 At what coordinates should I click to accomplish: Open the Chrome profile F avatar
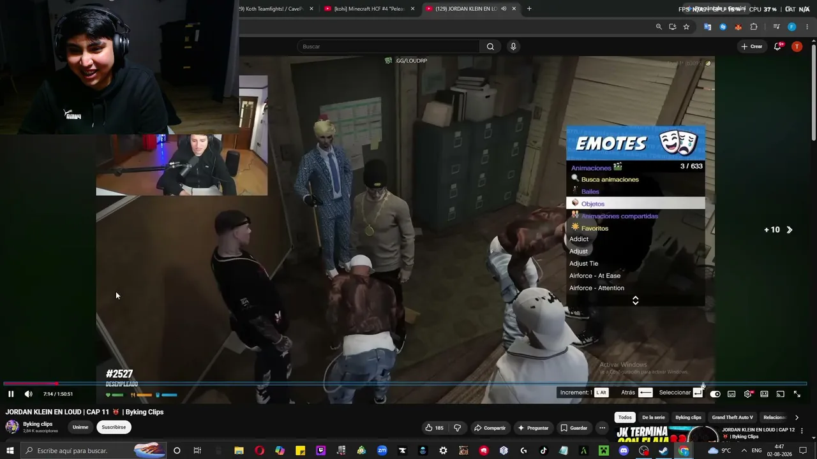point(791,27)
